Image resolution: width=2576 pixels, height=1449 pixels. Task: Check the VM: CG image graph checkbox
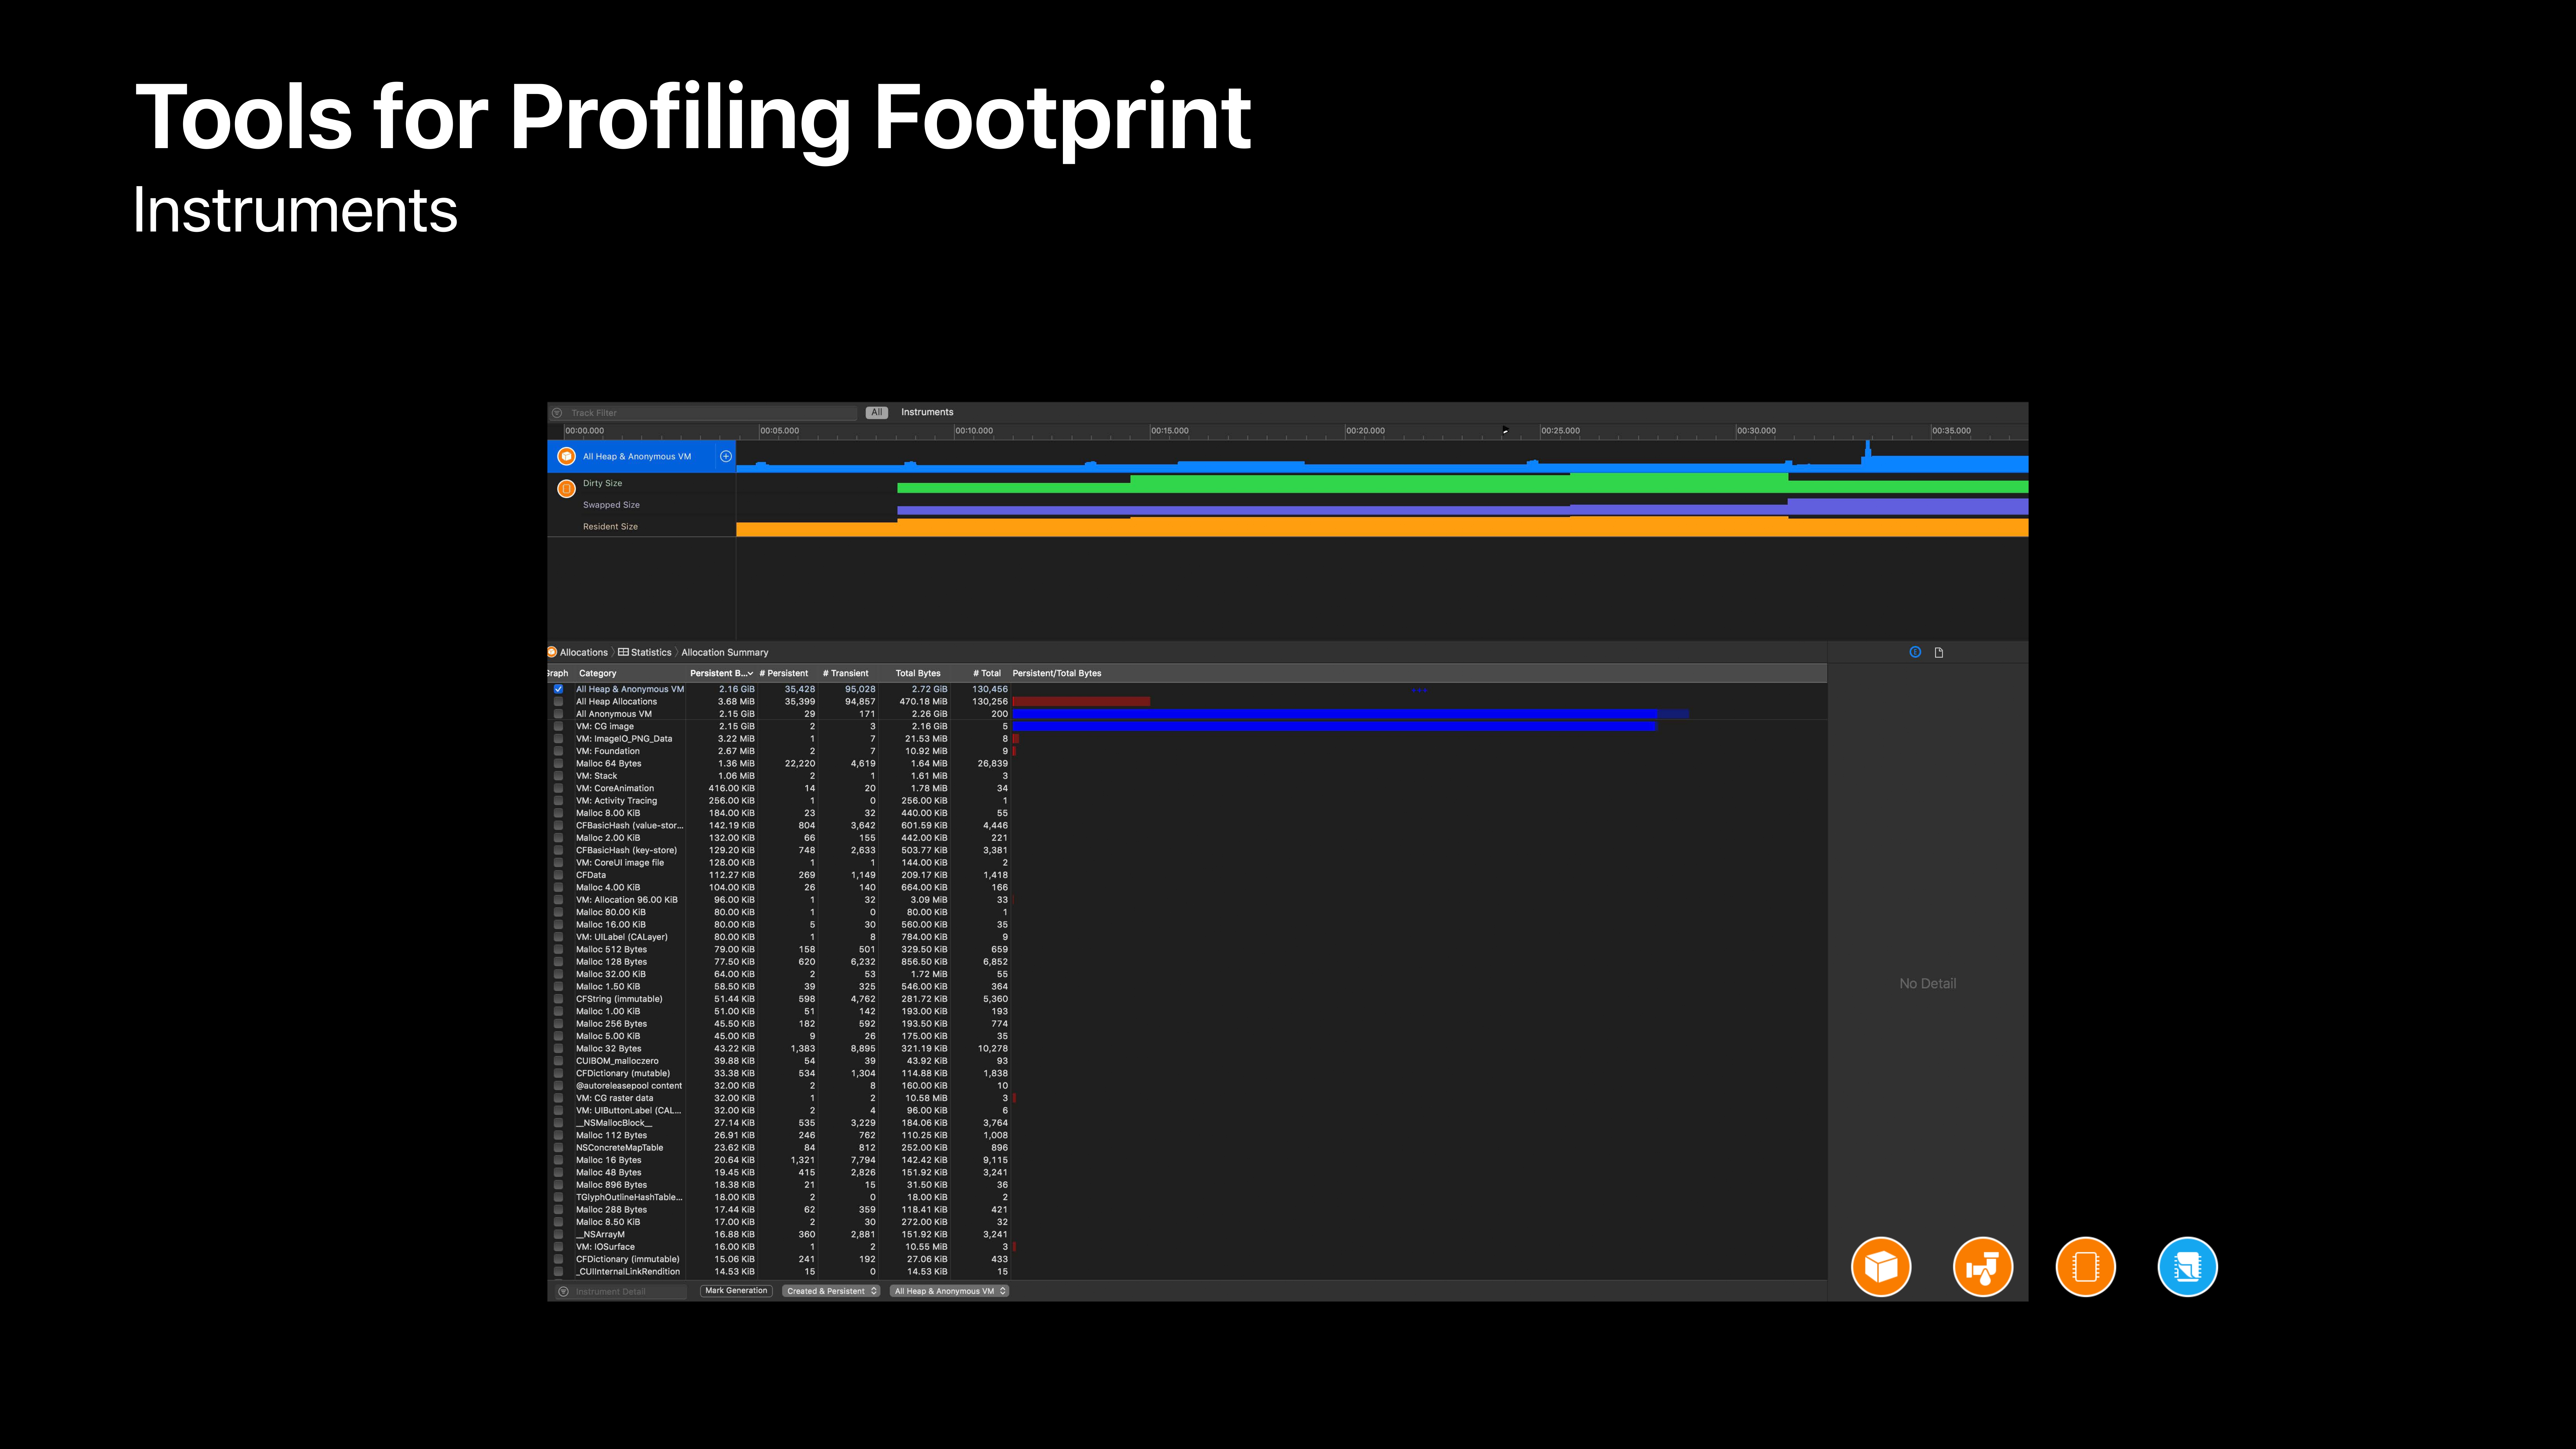pos(558,726)
